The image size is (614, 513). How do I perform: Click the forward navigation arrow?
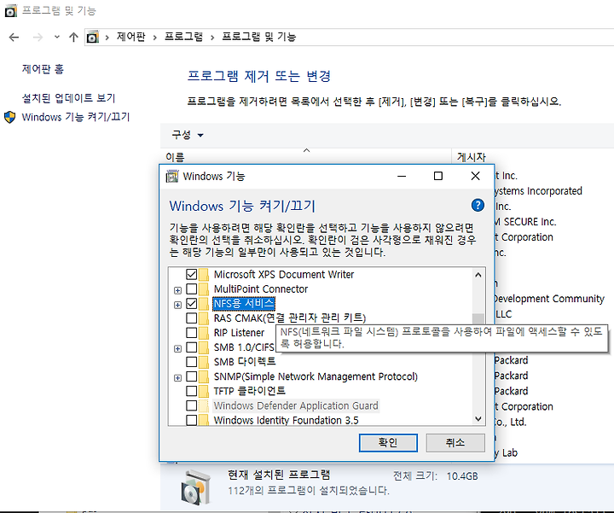click(x=38, y=38)
